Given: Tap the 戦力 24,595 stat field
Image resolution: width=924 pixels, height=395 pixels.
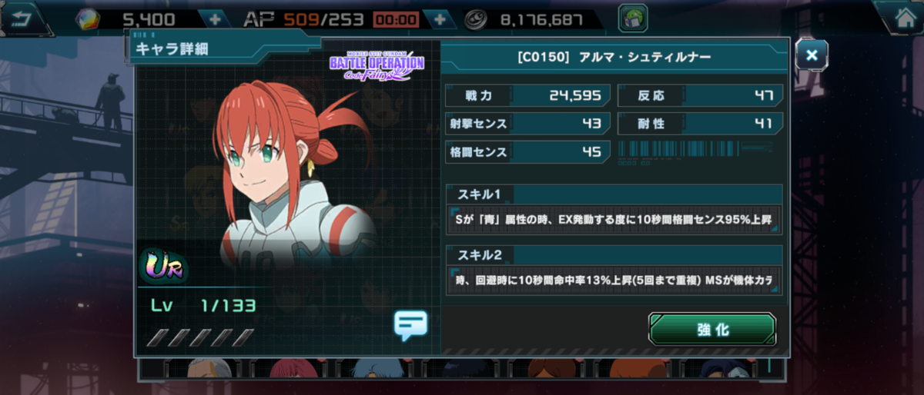Looking at the screenshot, I should click(528, 95).
